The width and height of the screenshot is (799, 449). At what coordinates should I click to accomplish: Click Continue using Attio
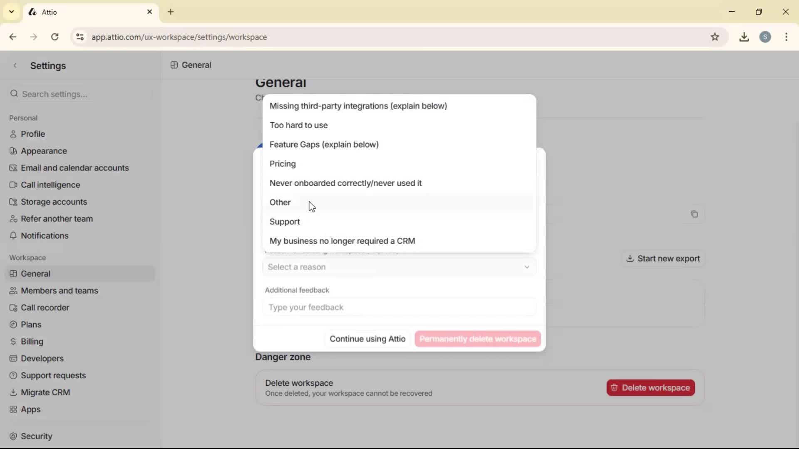click(367, 339)
